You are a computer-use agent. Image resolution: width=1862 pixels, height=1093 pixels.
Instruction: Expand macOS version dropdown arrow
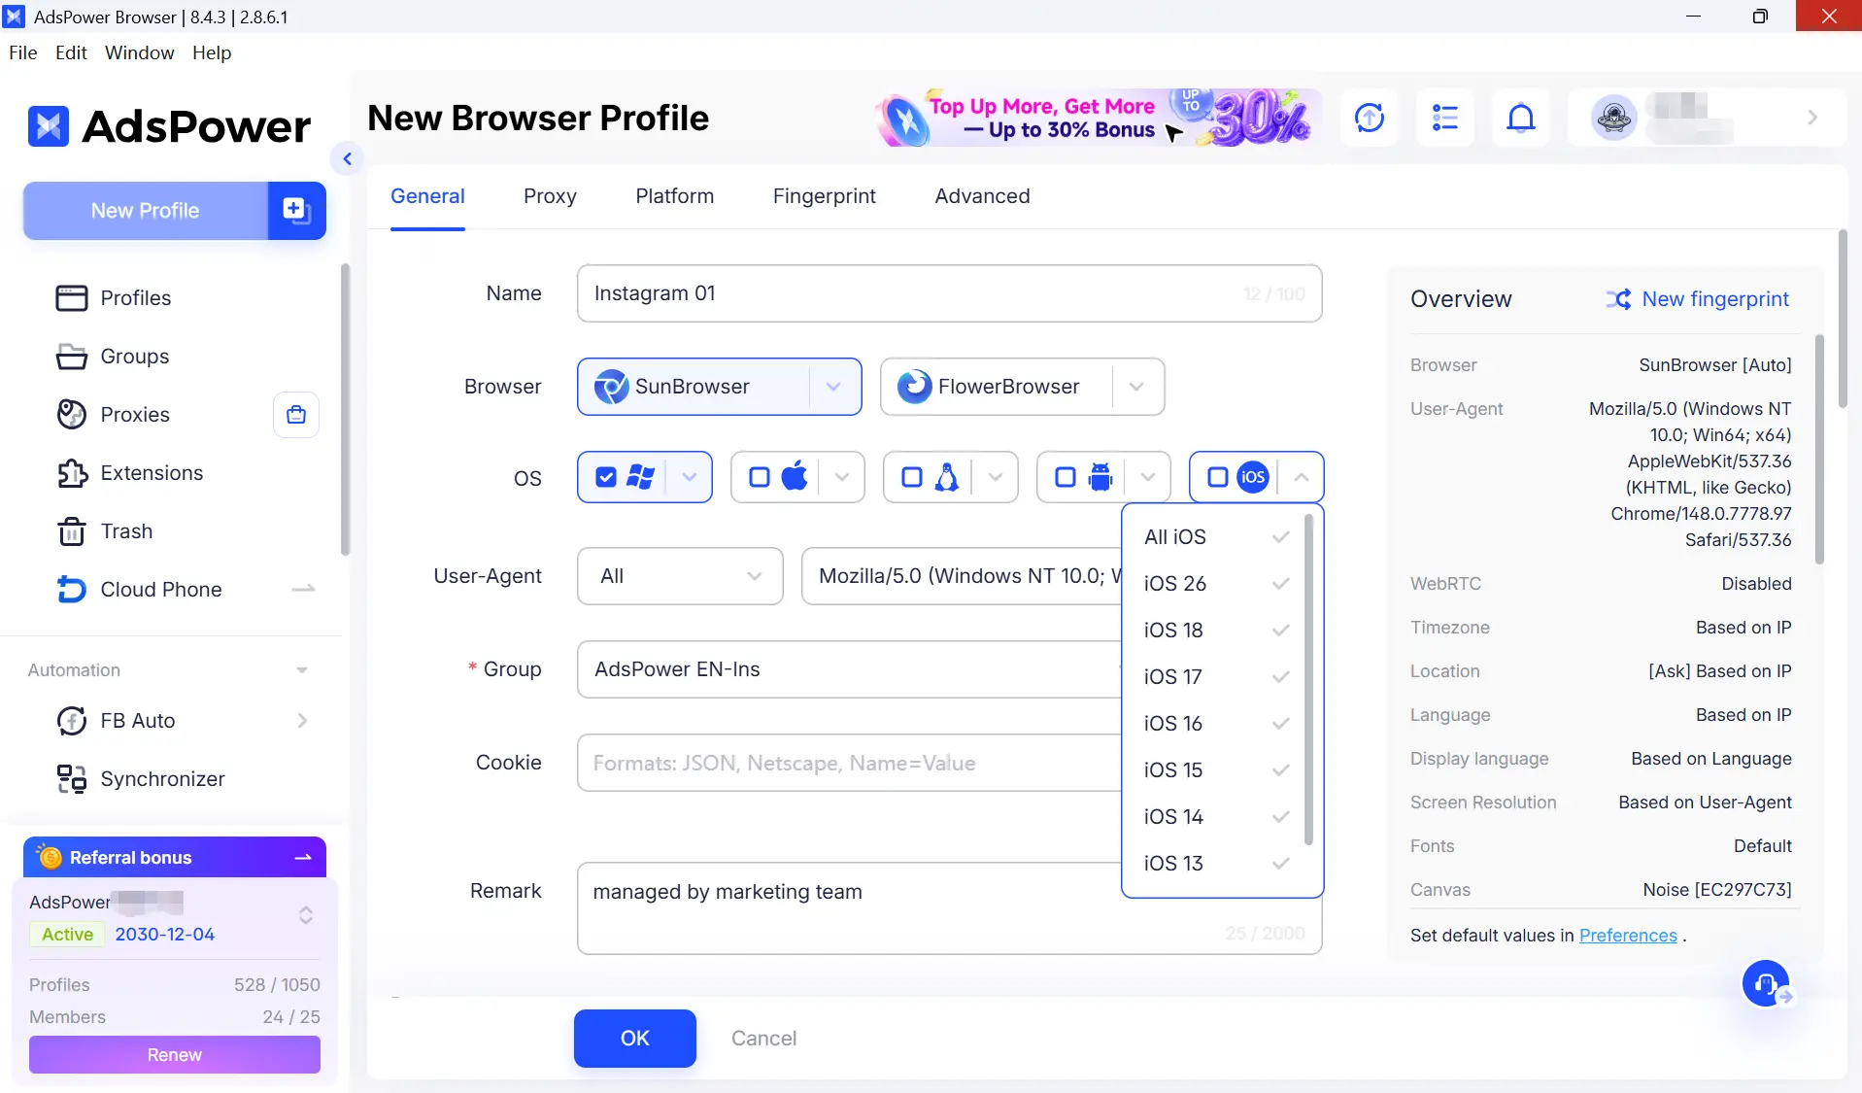tap(842, 477)
